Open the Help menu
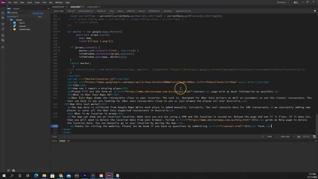The width and height of the screenshot is (318, 179). (68, 2)
